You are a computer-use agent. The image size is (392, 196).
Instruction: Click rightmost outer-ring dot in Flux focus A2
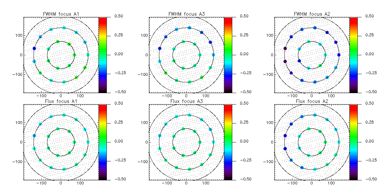click(x=339, y=142)
